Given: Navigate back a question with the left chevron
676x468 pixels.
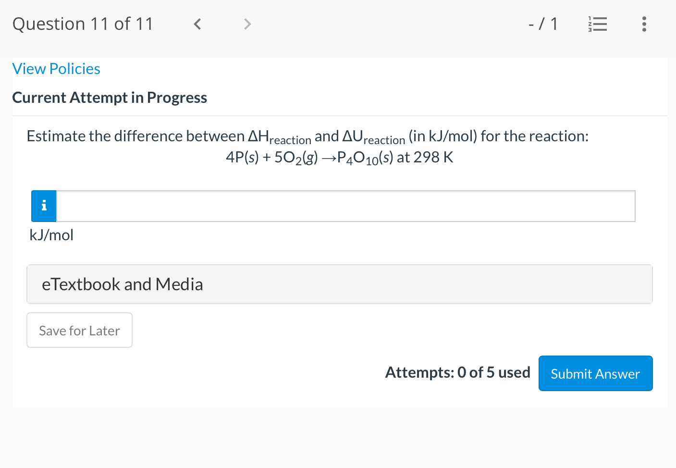Looking at the screenshot, I should click(197, 24).
